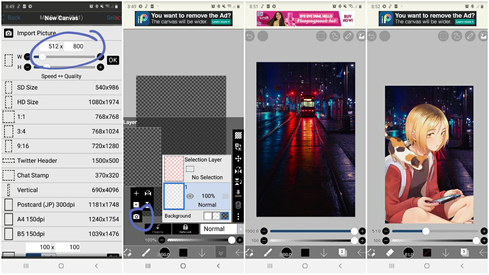Choose the light checkered Background option
This screenshot has height=275, width=489.
pyautogui.click(x=216, y=216)
